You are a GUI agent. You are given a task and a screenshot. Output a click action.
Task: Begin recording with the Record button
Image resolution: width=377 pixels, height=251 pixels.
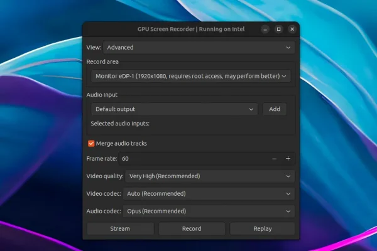[x=192, y=228]
